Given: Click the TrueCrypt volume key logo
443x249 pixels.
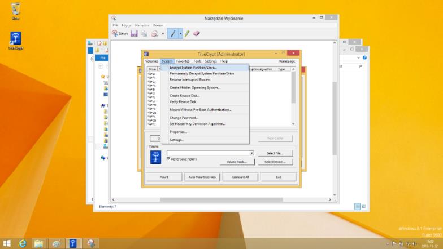Looking at the screenshot, I should (155, 157).
